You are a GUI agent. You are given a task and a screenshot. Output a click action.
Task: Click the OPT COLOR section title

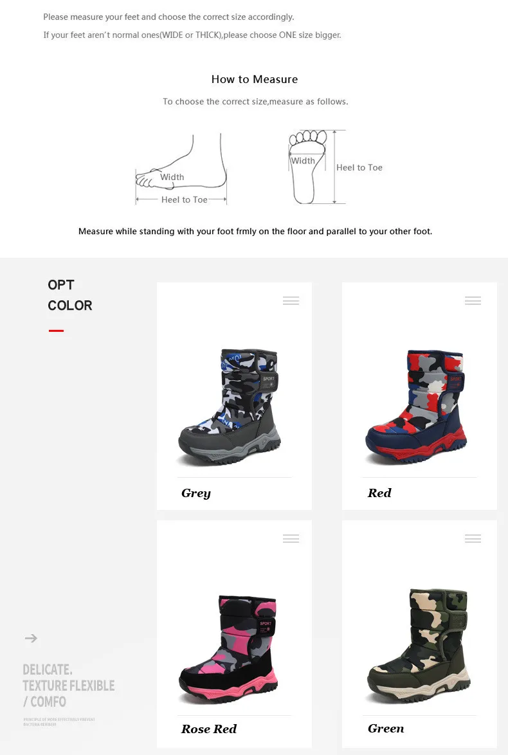(70, 295)
